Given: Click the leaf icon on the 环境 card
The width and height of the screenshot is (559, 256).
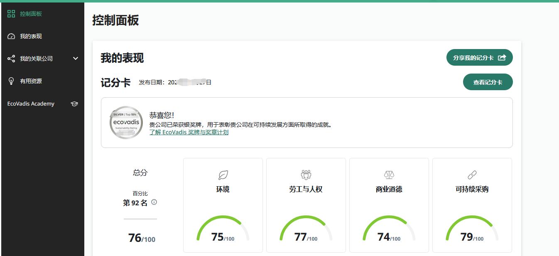Looking at the screenshot, I should pos(223,175).
